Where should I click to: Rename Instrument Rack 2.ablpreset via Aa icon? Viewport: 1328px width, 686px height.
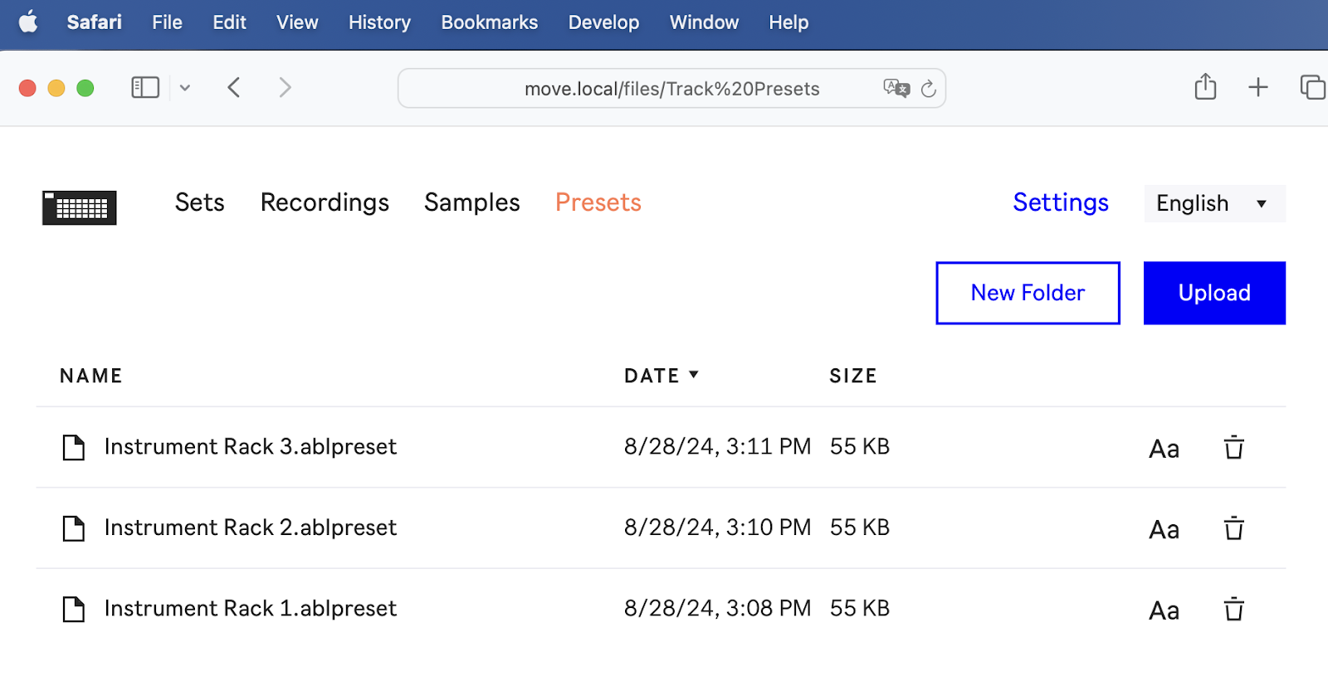pos(1164,529)
